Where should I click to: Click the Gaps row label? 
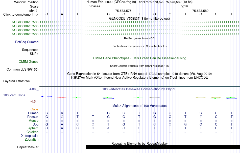(x=34, y=109)
